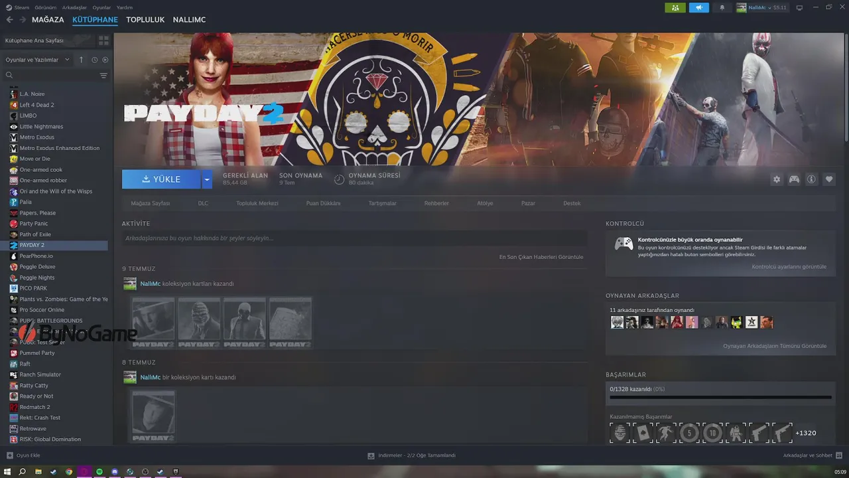Open the first trading card thumbnail
Image resolution: width=849 pixels, height=478 pixels.
pyautogui.click(x=153, y=323)
